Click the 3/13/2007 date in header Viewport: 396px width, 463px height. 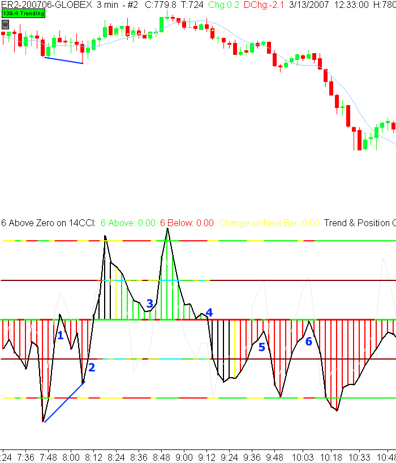309,5
